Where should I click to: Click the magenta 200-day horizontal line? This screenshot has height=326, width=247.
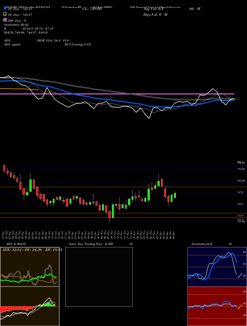117,94
